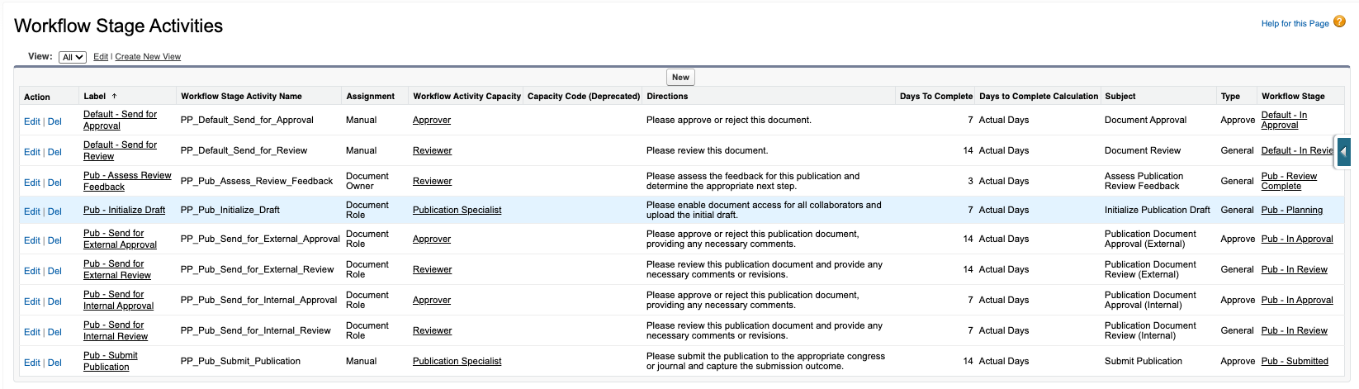Open Pub - Initialize Draft label link
The width and height of the screenshot is (1359, 389).
click(x=124, y=210)
